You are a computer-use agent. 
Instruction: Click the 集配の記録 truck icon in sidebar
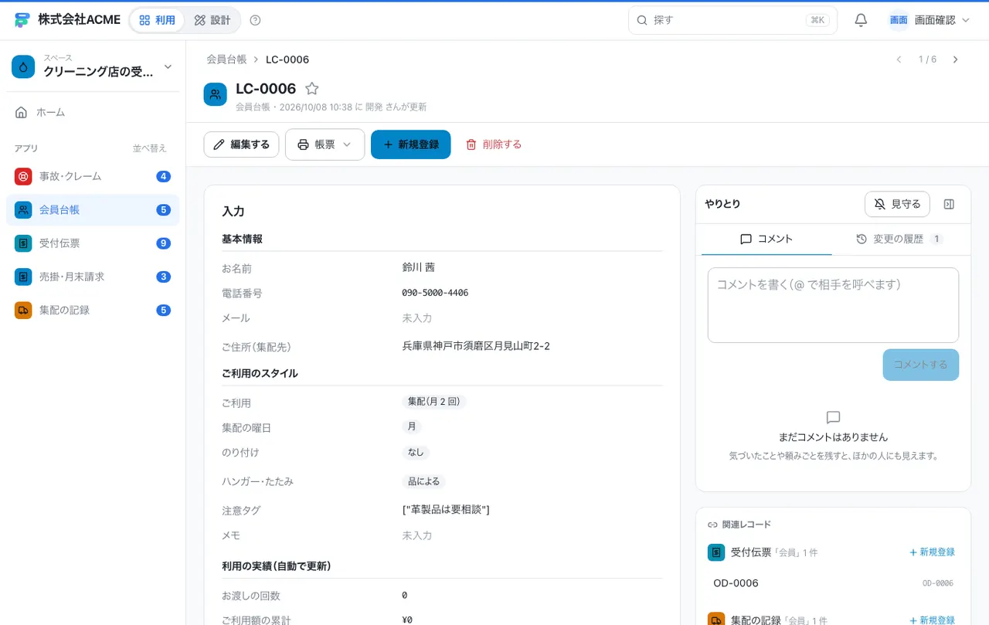23,310
